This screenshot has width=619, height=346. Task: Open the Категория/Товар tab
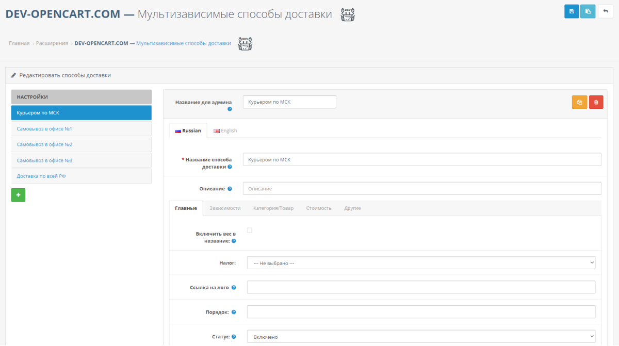tap(273, 208)
